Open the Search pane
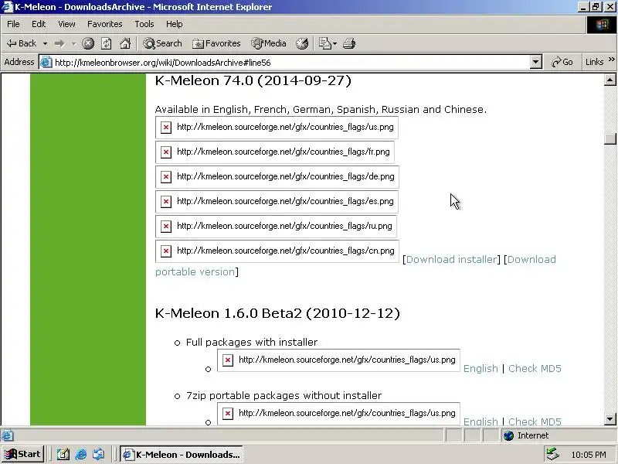Viewport: 618px width, 464px height. [x=162, y=43]
